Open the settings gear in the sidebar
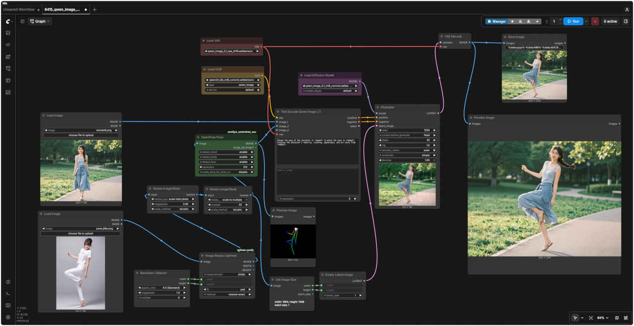The image size is (634, 326). 8,317
